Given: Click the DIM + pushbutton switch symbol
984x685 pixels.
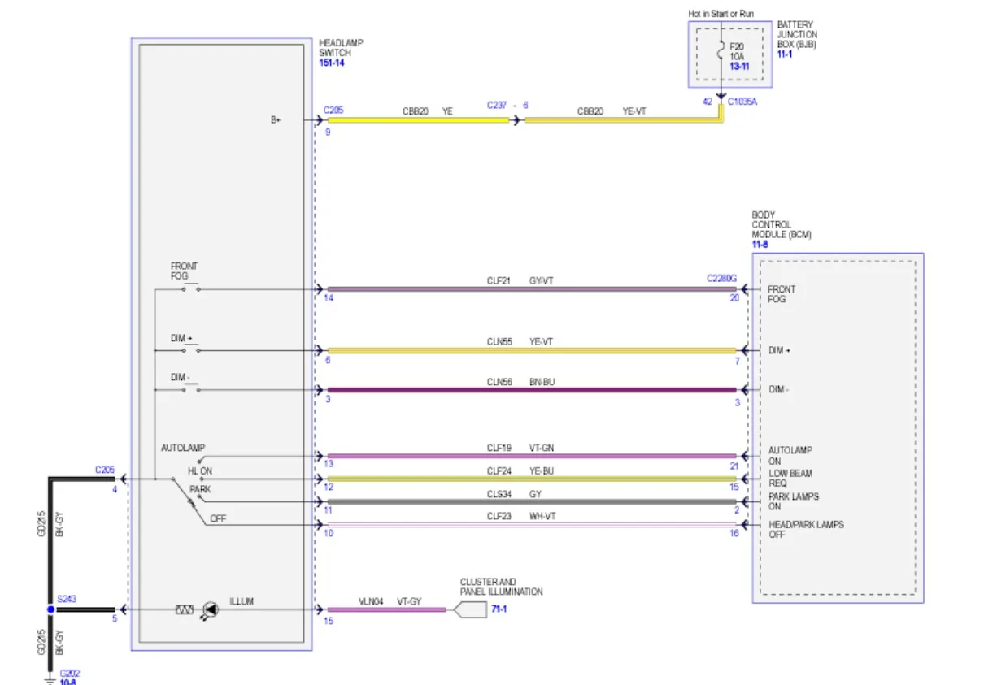Looking at the screenshot, I should 191,349.
